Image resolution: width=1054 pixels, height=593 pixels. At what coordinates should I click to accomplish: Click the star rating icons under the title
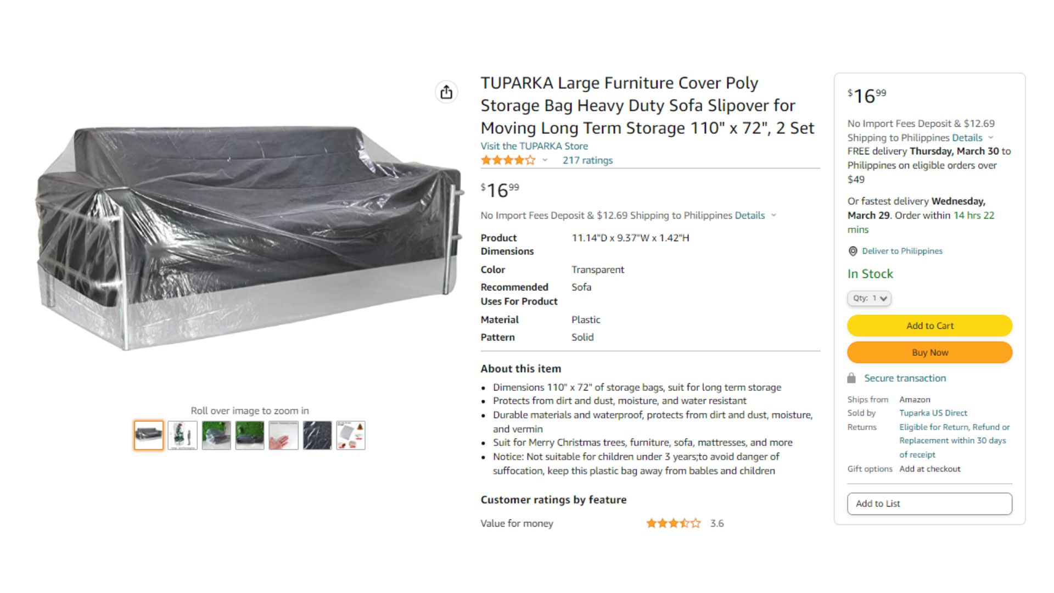click(x=508, y=160)
